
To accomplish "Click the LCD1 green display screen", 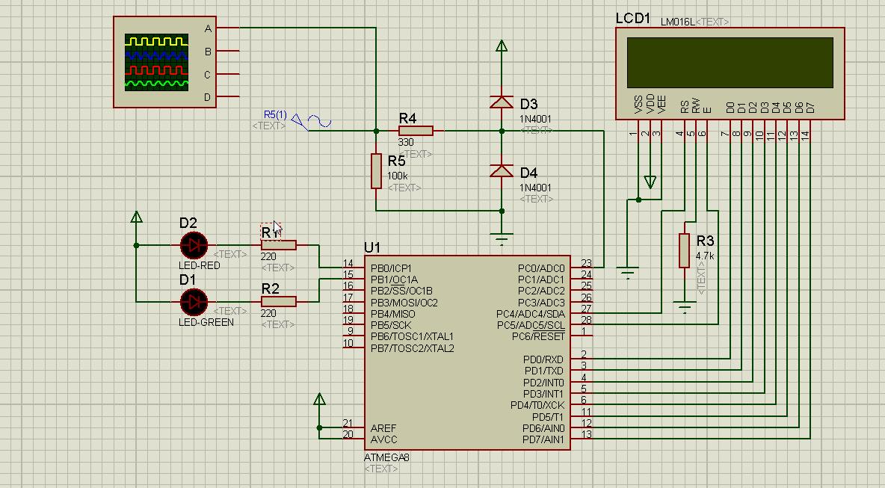I will pos(730,63).
